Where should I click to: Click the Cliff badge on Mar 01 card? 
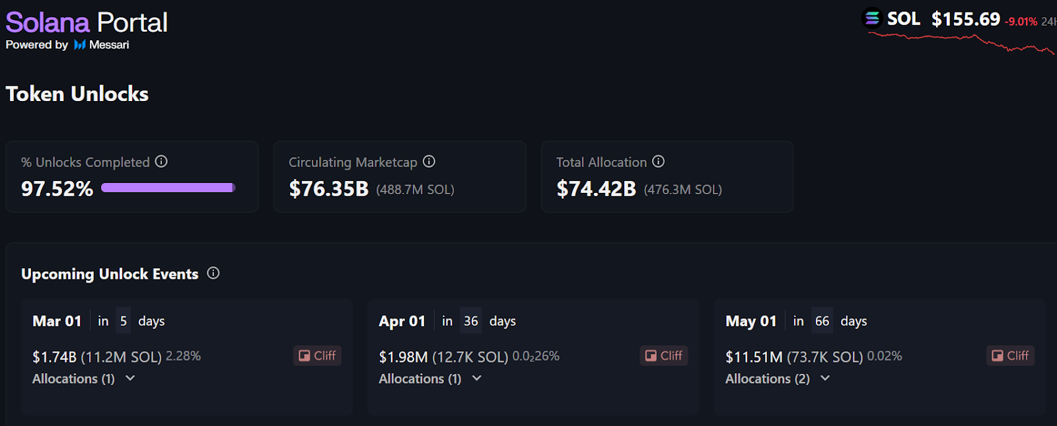(x=317, y=355)
